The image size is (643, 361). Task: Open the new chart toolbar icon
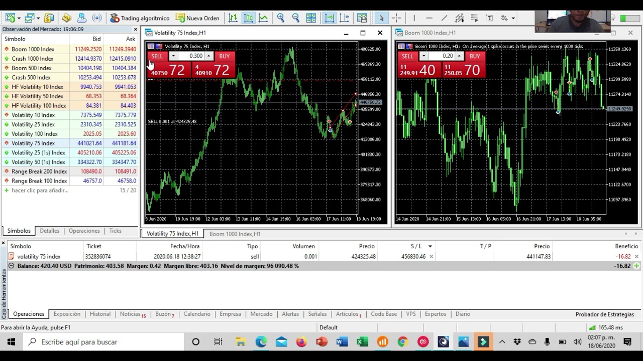pyautogui.click(x=10, y=18)
